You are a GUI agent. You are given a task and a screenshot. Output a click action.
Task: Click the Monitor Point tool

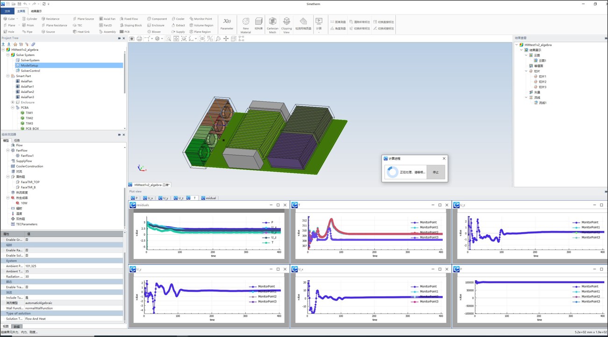tap(200, 19)
